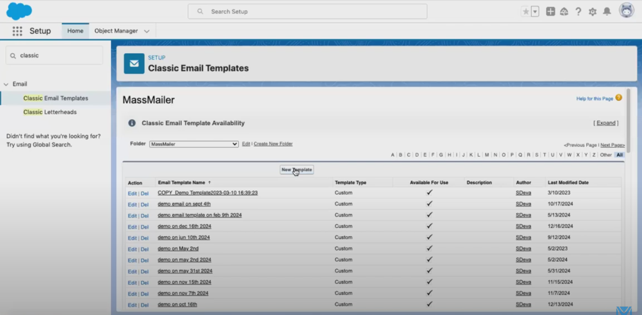The width and height of the screenshot is (642, 315).
Task: Open the Setup gear icon
Action: click(592, 12)
